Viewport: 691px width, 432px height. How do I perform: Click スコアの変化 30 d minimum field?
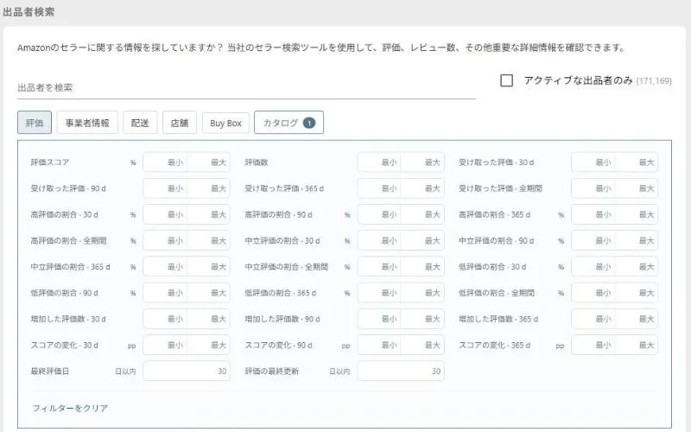coord(165,345)
